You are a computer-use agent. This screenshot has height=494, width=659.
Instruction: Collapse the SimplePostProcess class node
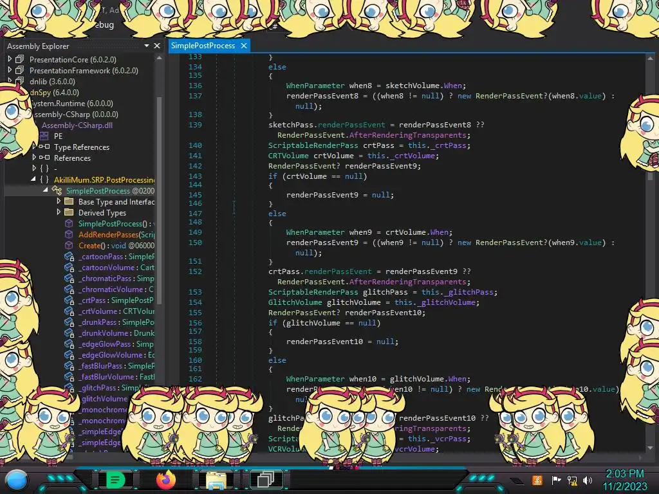(46, 190)
